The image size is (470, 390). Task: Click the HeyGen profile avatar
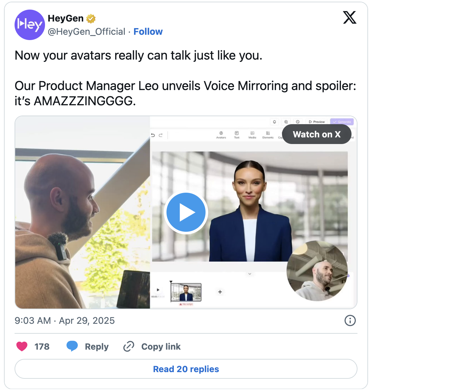point(30,25)
